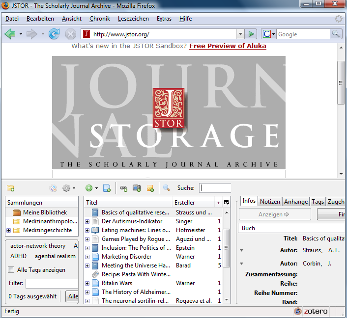Select the Marketing Disorder item

[x=127, y=257]
